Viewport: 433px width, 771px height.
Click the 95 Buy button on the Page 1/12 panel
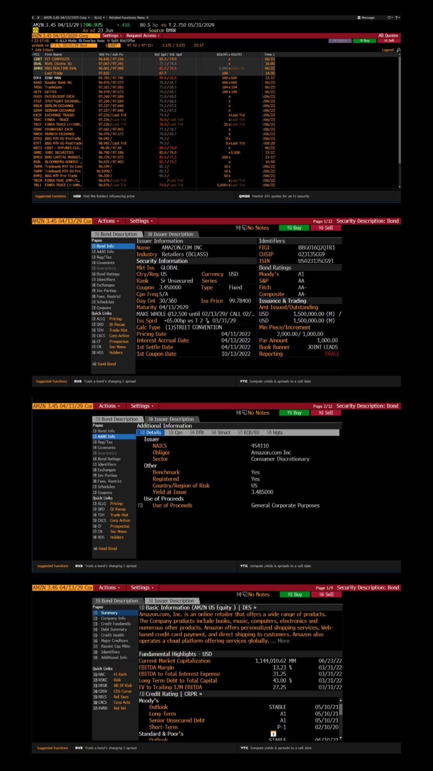tap(294, 228)
